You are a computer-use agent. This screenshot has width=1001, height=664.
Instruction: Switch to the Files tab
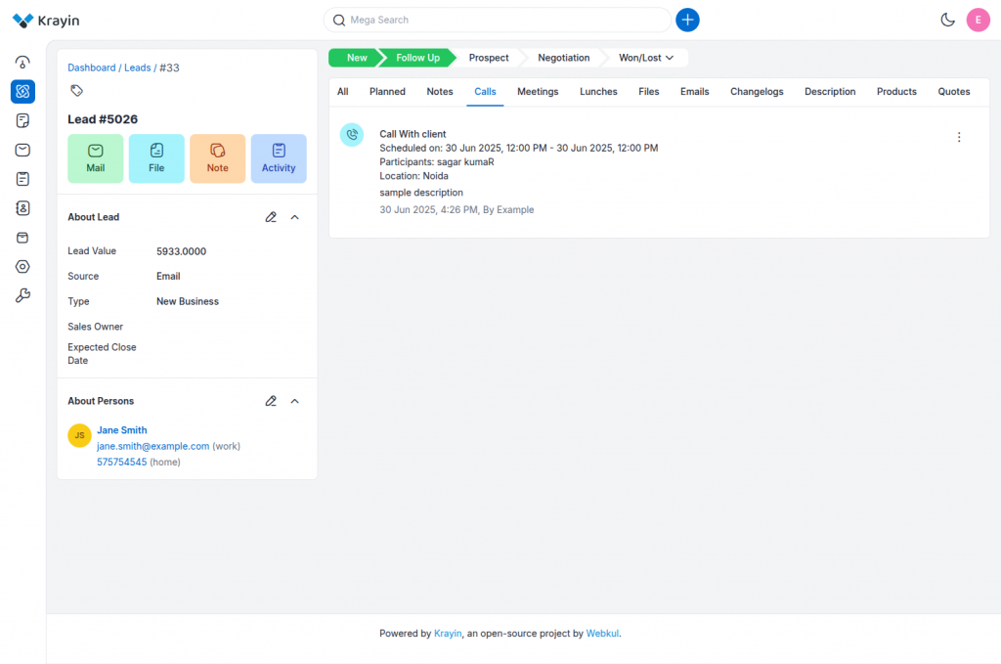coord(649,92)
